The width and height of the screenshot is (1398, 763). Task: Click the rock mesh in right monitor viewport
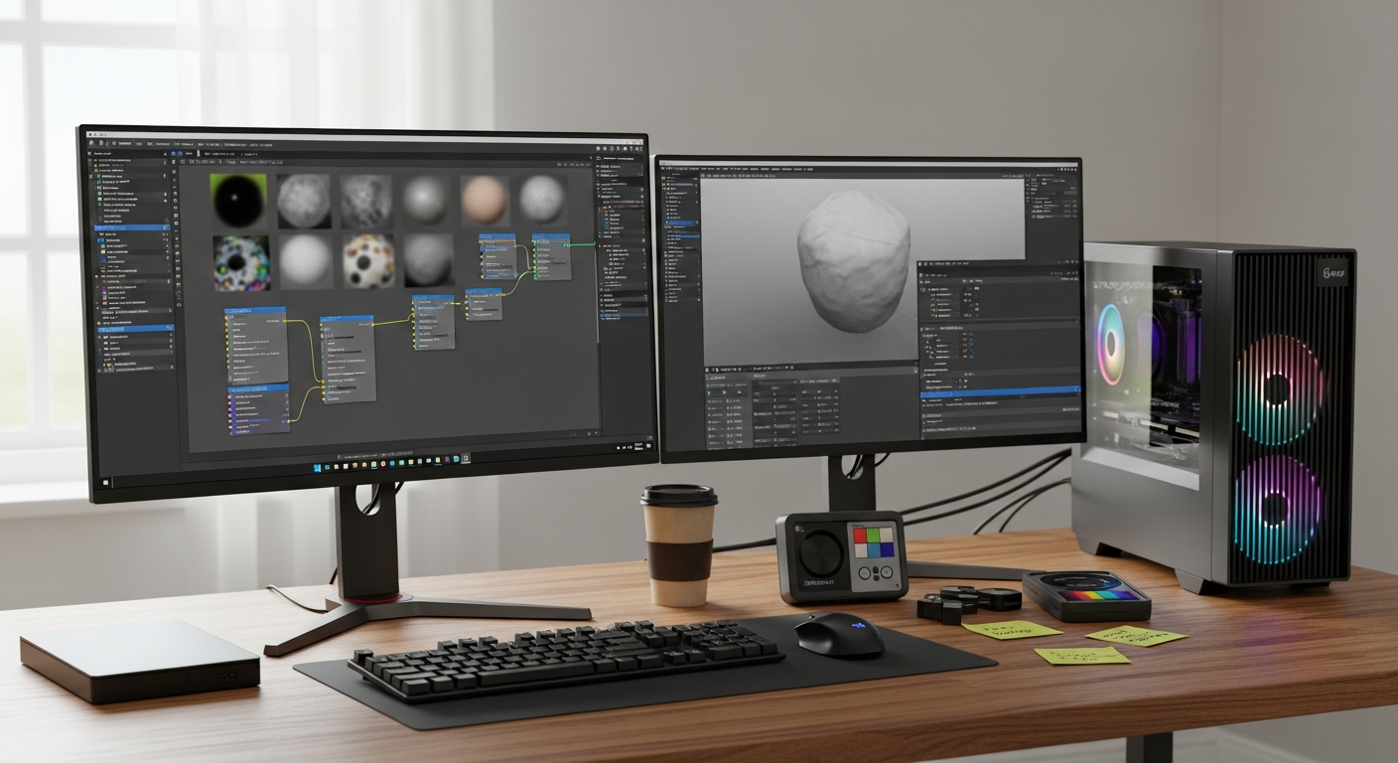[854, 261]
